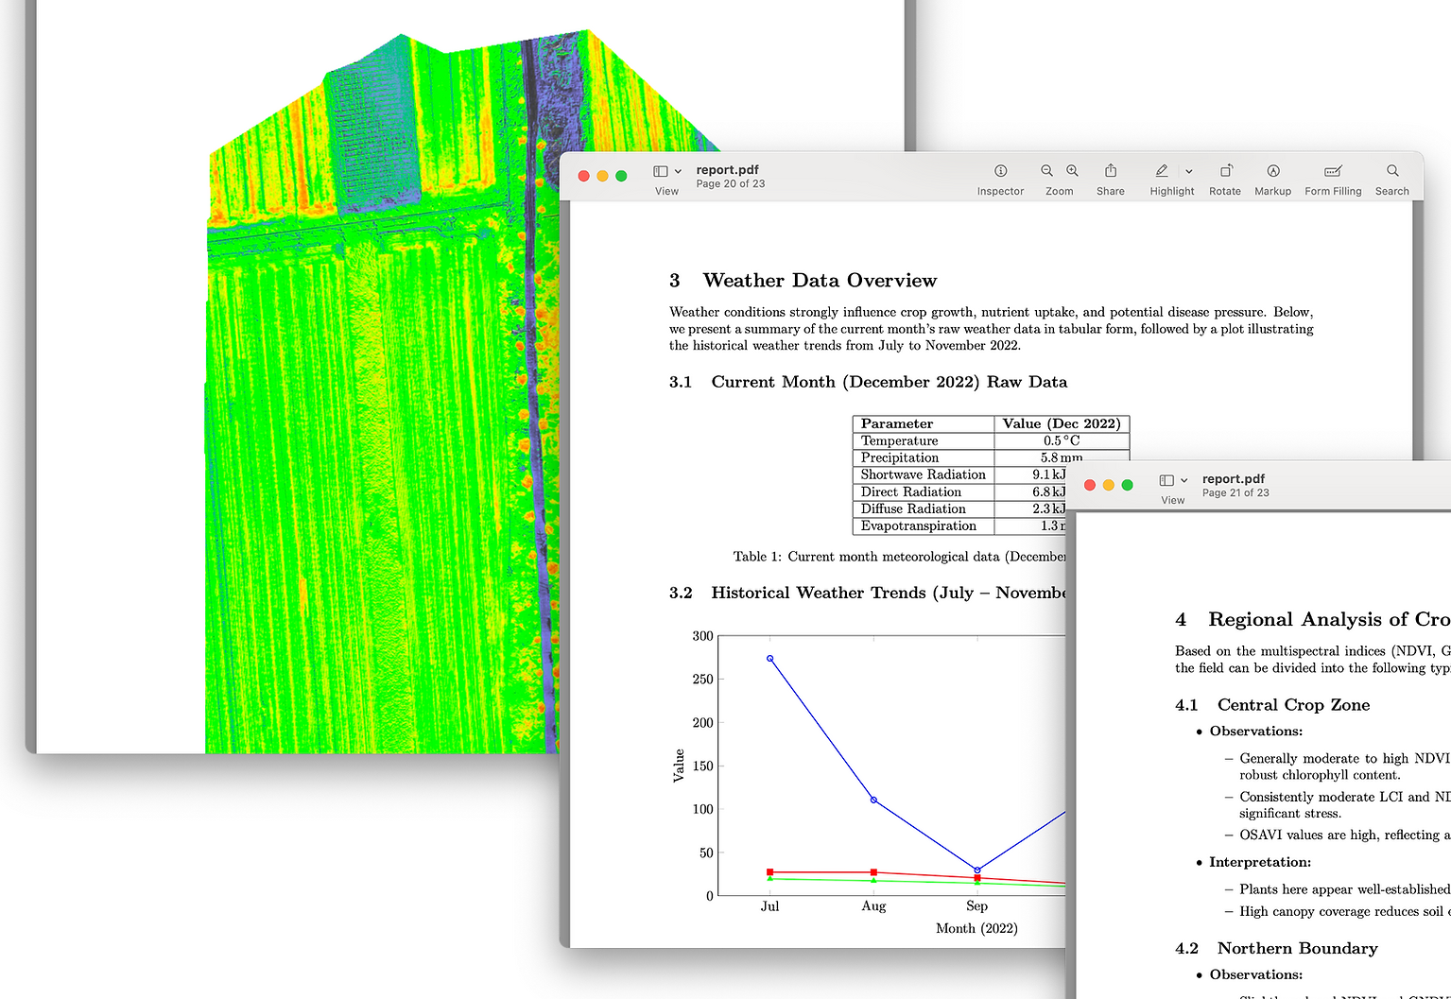The width and height of the screenshot is (1451, 999).
Task: Open the View options dropdown on Page 20 window
Action: (x=677, y=171)
